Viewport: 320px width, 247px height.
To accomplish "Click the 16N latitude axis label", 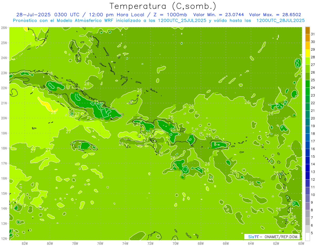I will click(4, 178).
